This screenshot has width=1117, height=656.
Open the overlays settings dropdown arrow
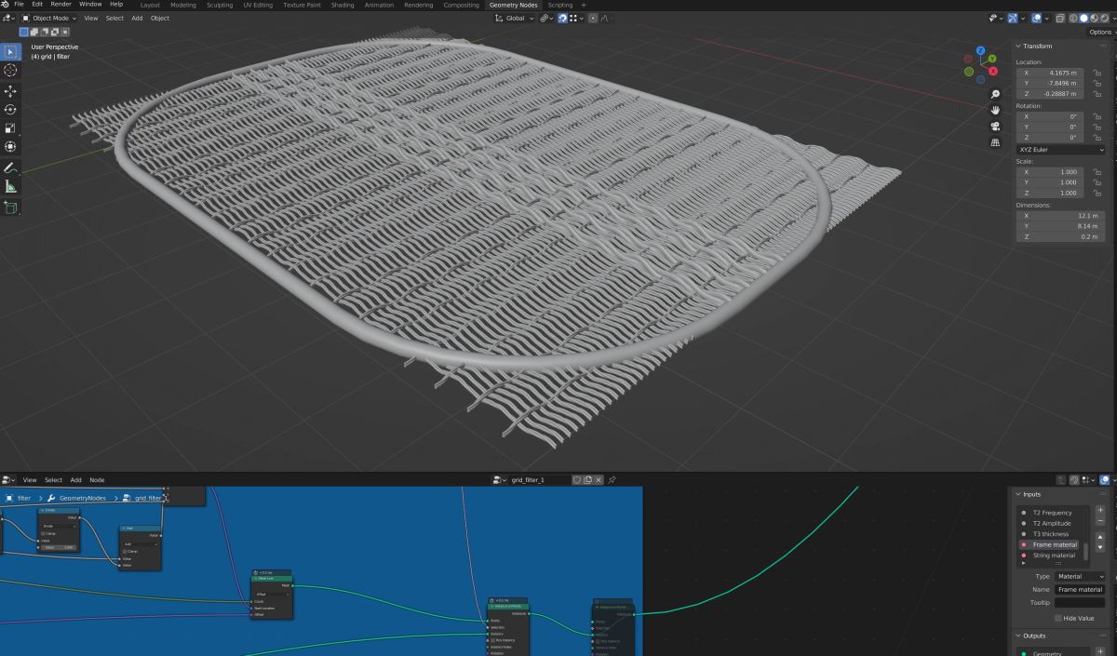(1046, 18)
